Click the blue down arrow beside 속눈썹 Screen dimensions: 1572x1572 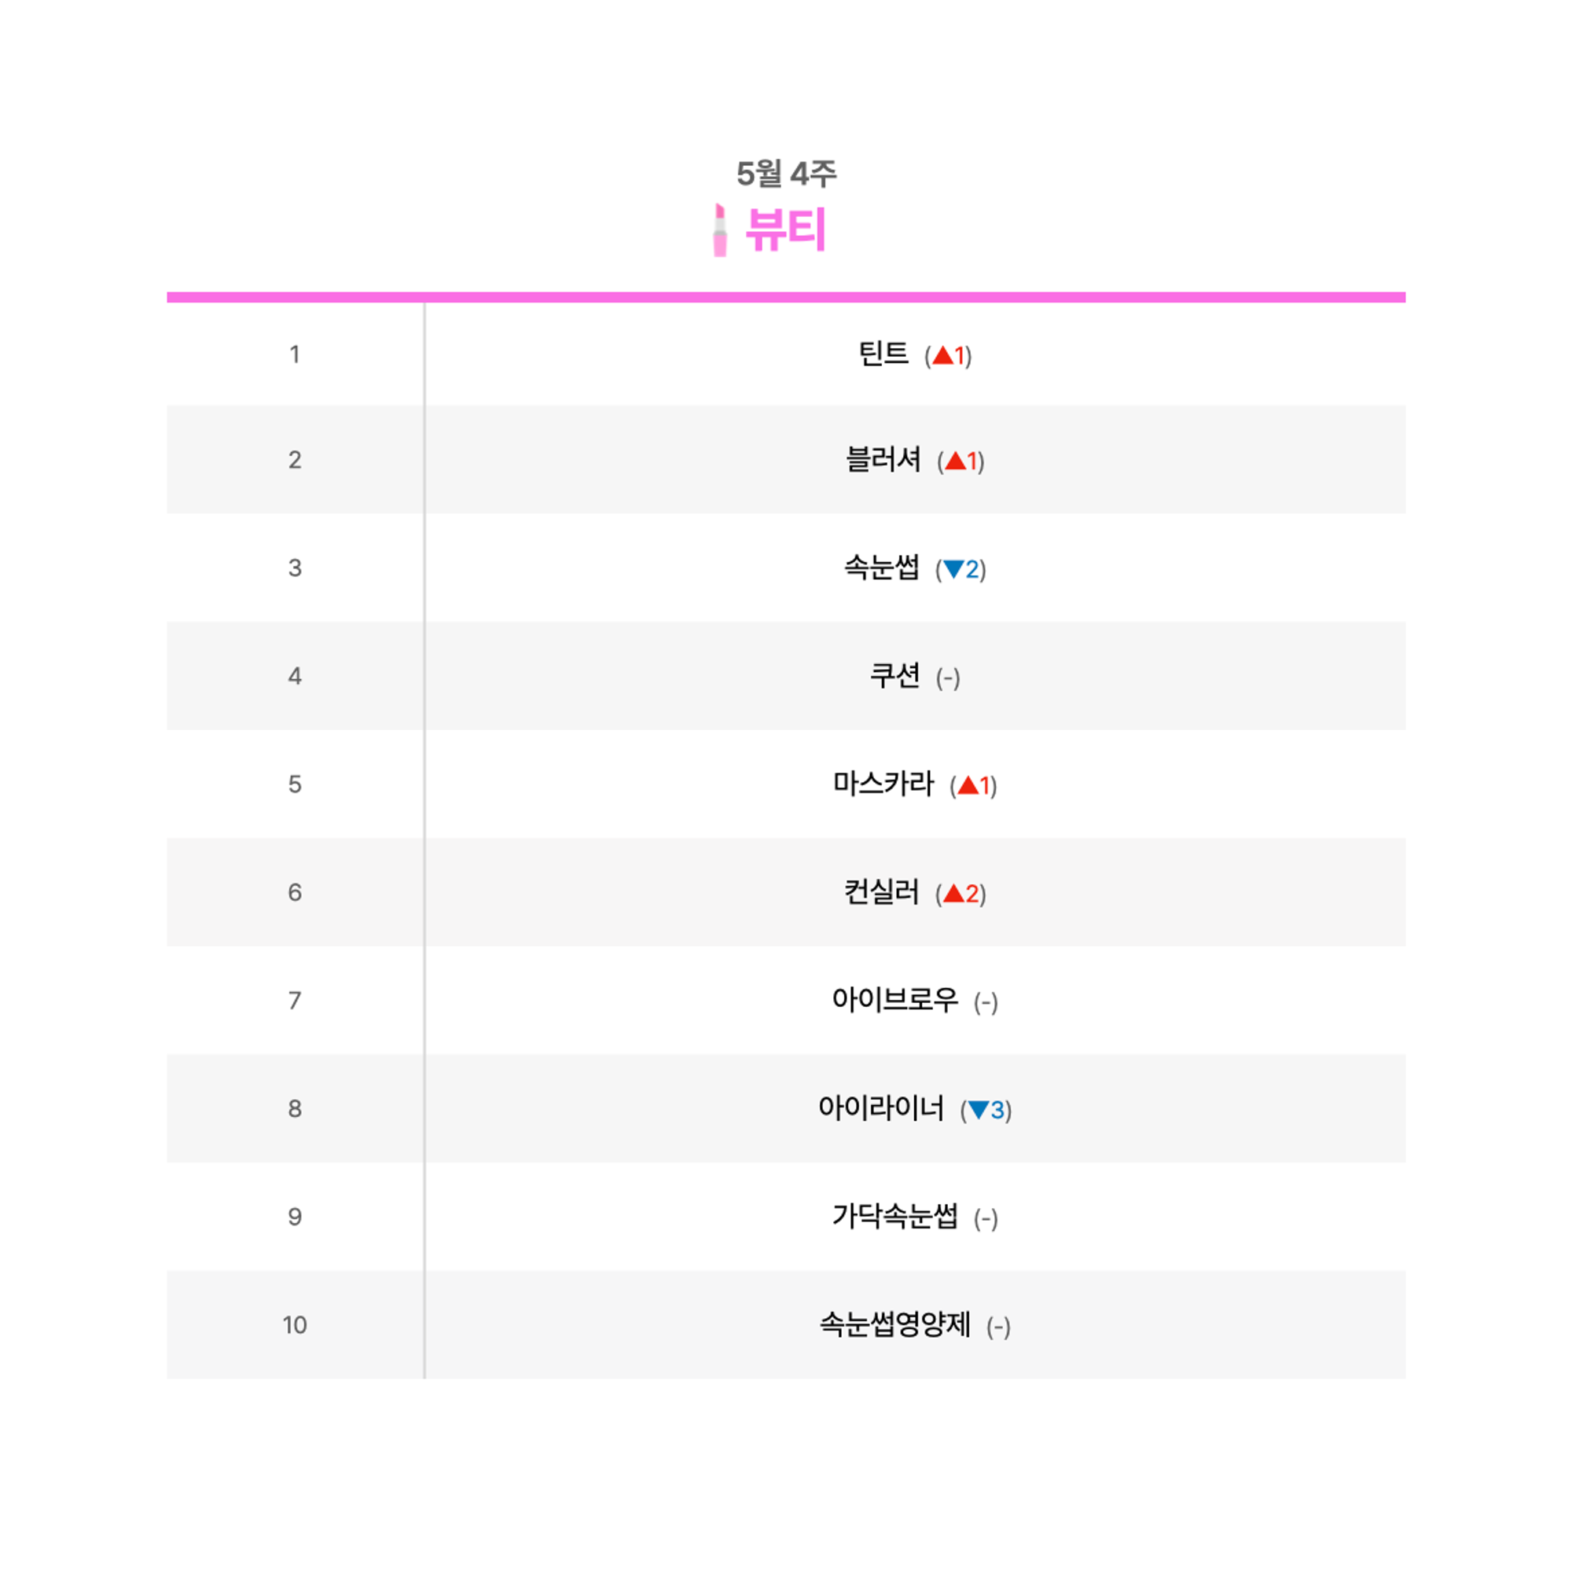[953, 569]
